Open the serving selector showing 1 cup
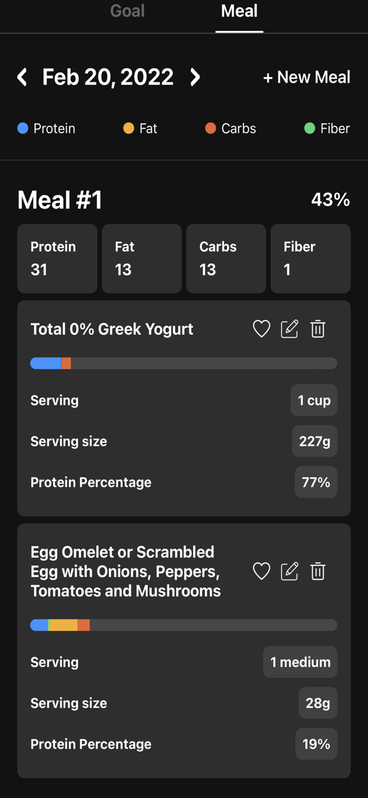Viewport: 368px width, 798px height. [x=314, y=400]
